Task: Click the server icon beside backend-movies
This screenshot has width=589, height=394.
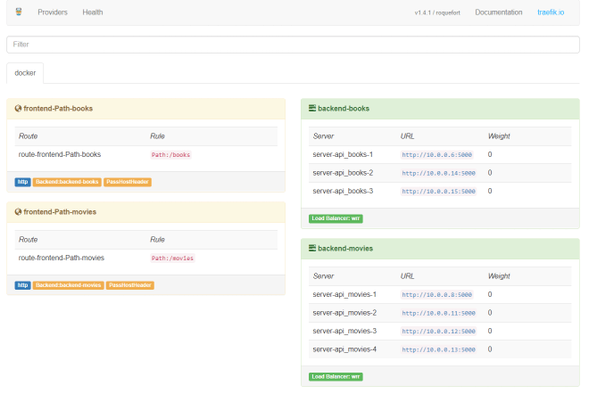Action: point(312,249)
